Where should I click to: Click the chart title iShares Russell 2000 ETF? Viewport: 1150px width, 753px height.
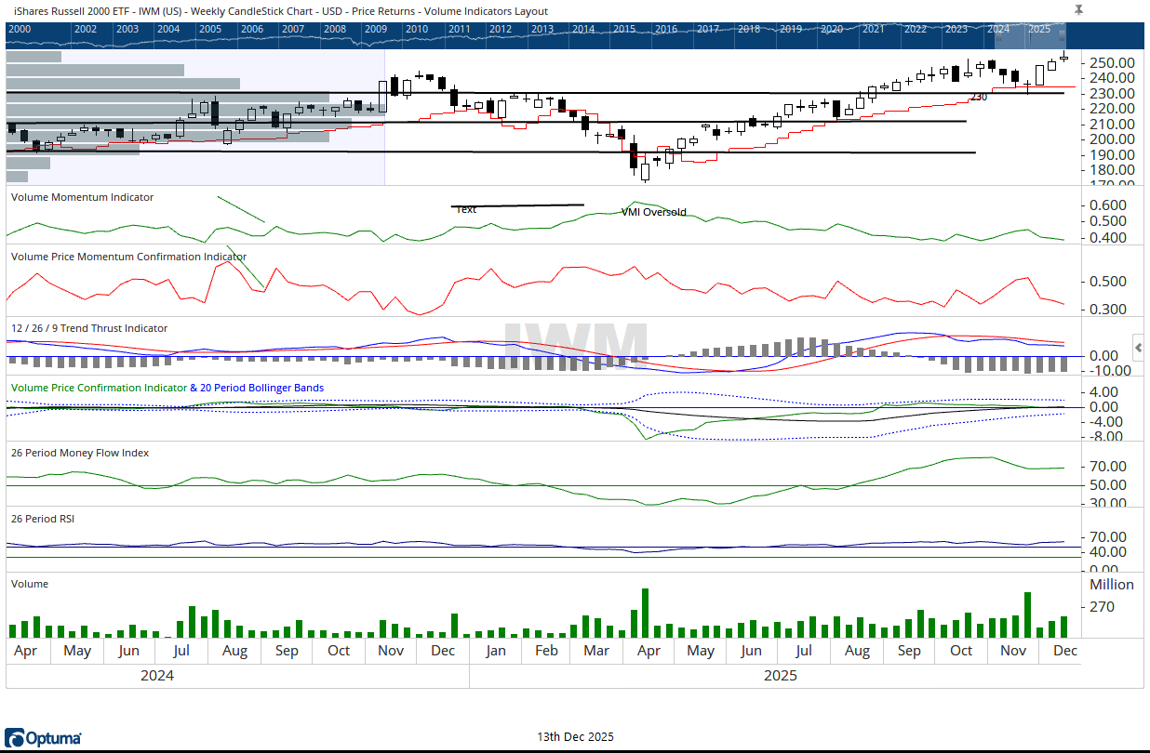(280, 11)
